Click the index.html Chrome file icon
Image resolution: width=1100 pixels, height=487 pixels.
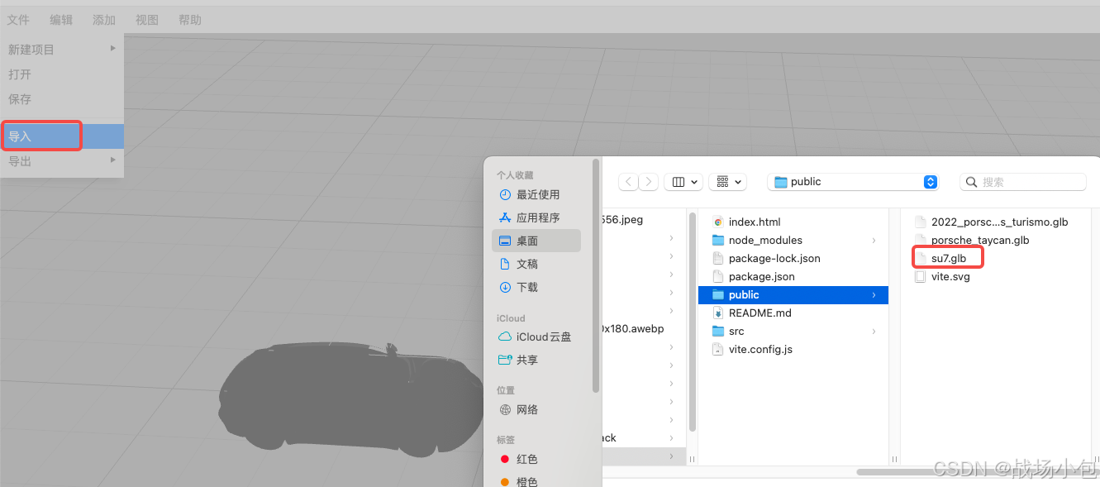coord(718,222)
